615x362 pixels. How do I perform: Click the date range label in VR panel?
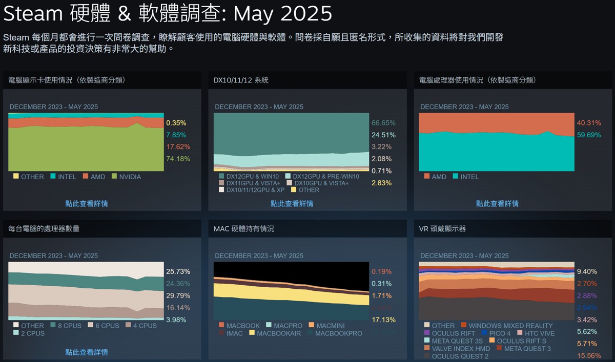[464, 255]
